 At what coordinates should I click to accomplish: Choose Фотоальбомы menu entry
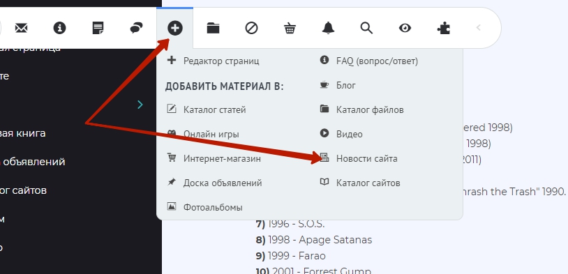click(x=213, y=208)
